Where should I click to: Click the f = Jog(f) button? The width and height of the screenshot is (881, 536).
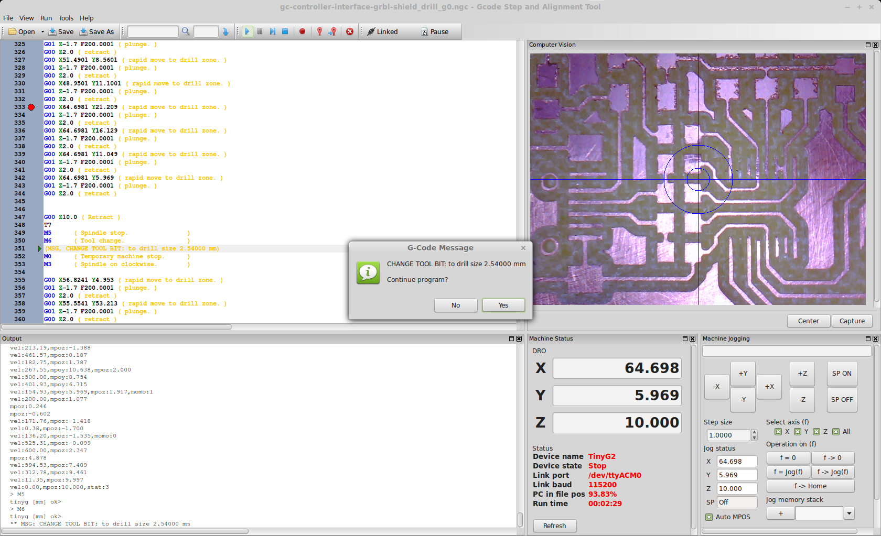coord(788,472)
